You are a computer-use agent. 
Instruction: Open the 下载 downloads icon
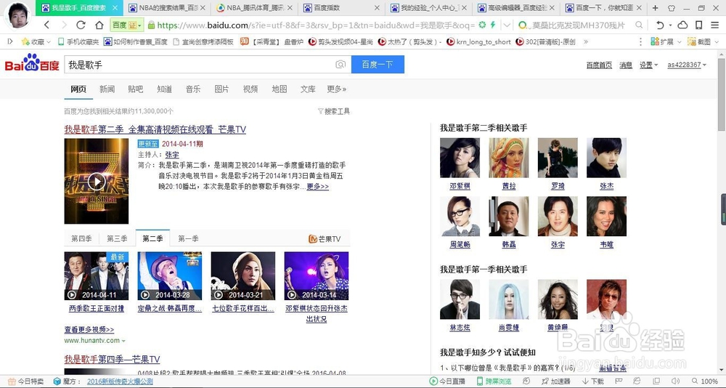[x=585, y=381]
